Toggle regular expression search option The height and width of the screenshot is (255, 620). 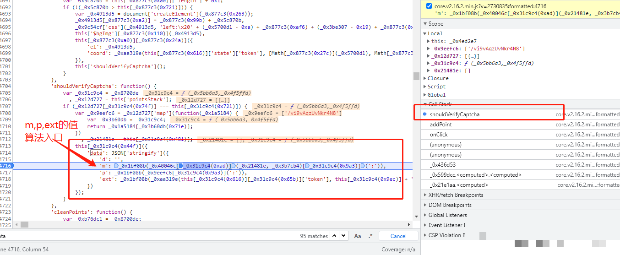370,236
